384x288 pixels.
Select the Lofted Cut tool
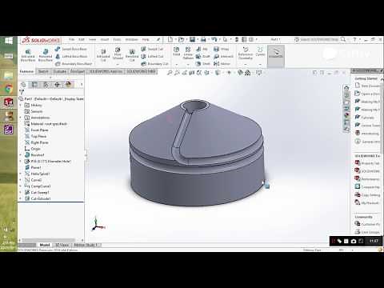(x=152, y=56)
